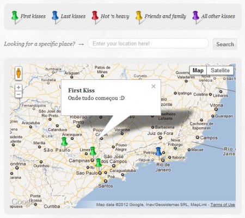This screenshot has width=245, height=218.
Task: Click the Juiz de Fora city label
Action: 160,133
